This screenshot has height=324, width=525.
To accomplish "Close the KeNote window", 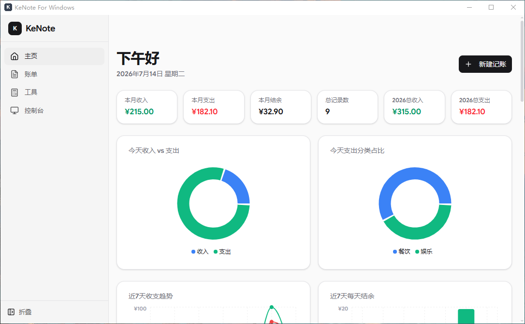I will pyautogui.click(x=513, y=7).
